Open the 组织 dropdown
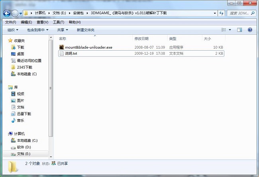This screenshot has height=177, width=259. (x=13, y=30)
